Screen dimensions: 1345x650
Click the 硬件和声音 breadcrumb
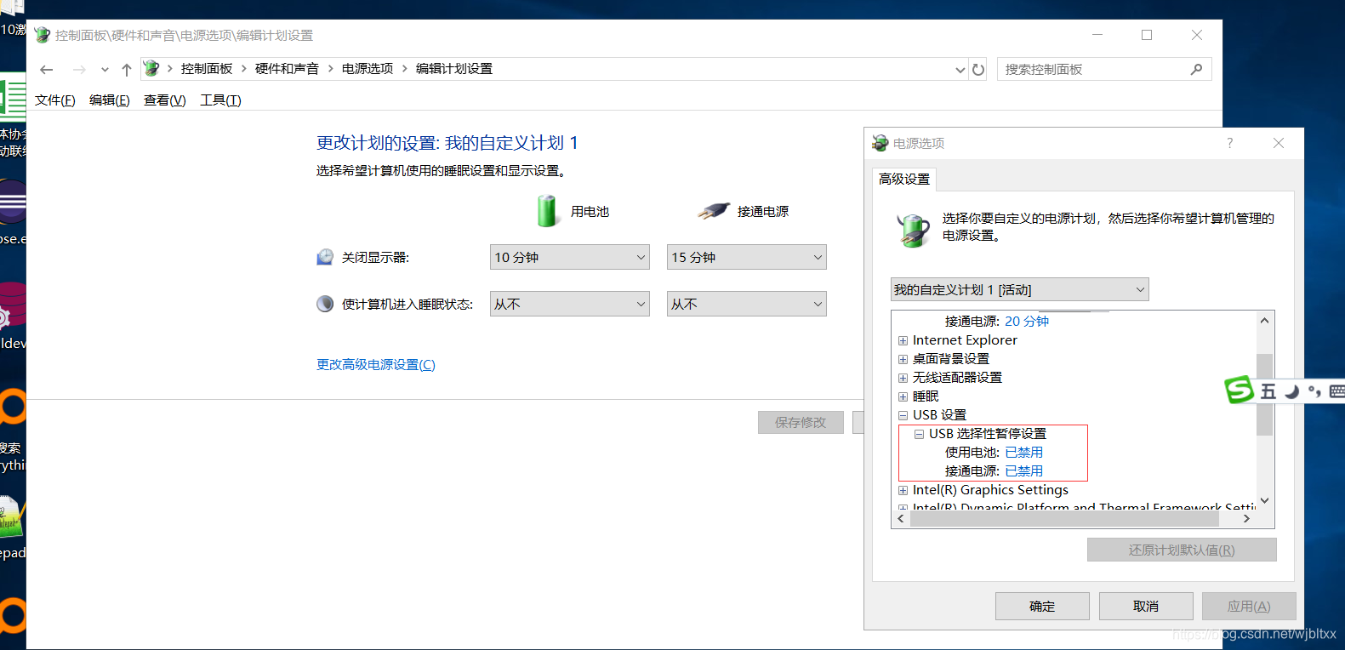pyautogui.click(x=287, y=69)
